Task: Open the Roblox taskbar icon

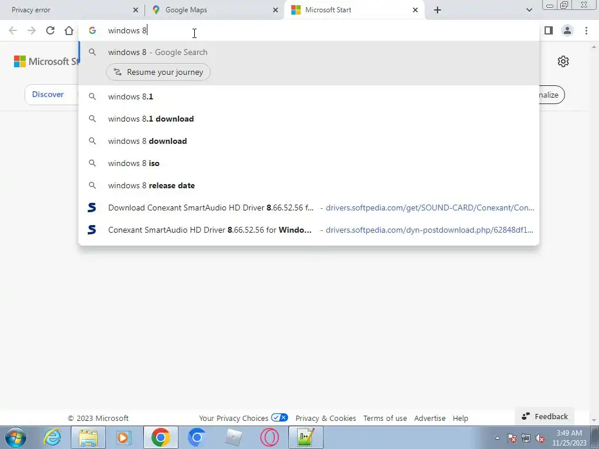Action: (x=233, y=437)
